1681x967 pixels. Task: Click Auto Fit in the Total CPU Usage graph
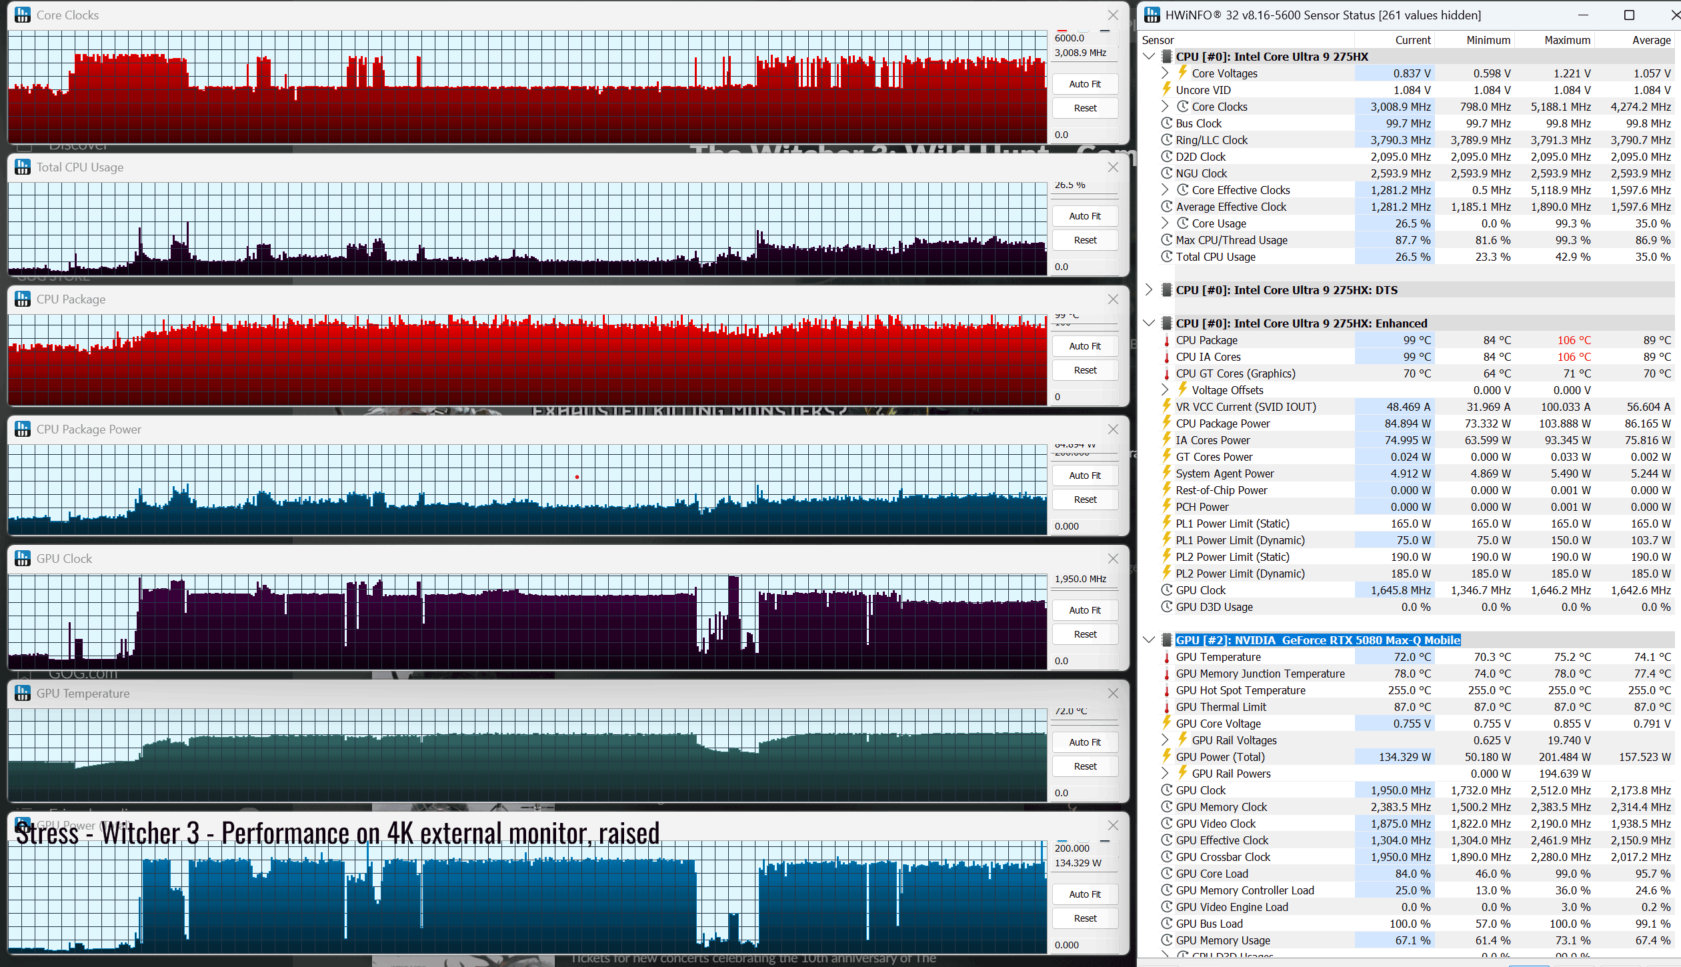1085,216
